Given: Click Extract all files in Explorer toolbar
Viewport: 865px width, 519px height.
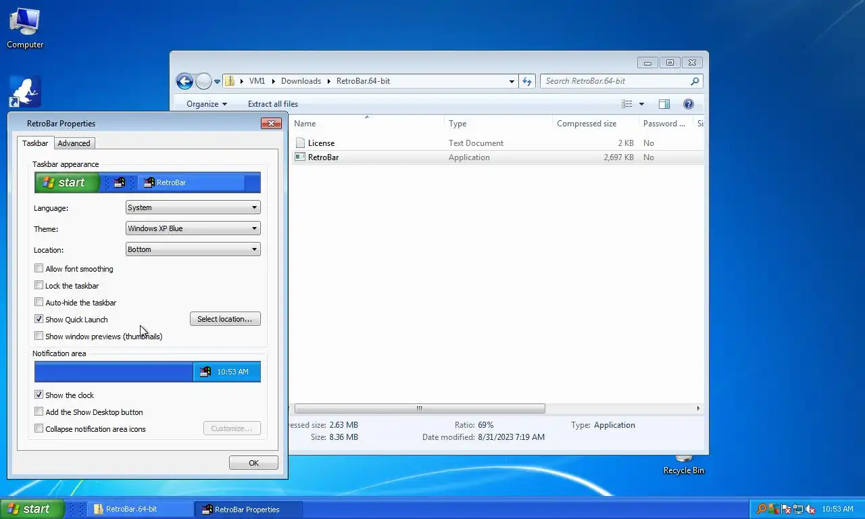Looking at the screenshot, I should click(x=273, y=104).
